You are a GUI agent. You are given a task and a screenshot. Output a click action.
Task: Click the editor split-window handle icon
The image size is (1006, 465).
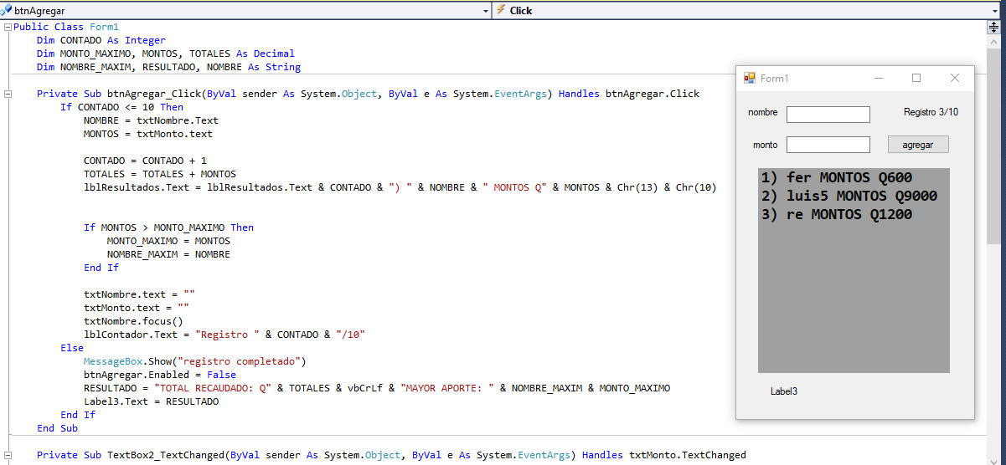pos(994,27)
